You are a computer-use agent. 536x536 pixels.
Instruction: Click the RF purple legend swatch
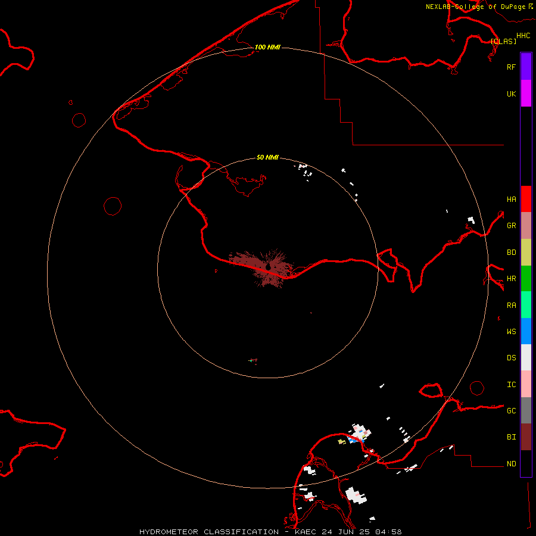526,67
